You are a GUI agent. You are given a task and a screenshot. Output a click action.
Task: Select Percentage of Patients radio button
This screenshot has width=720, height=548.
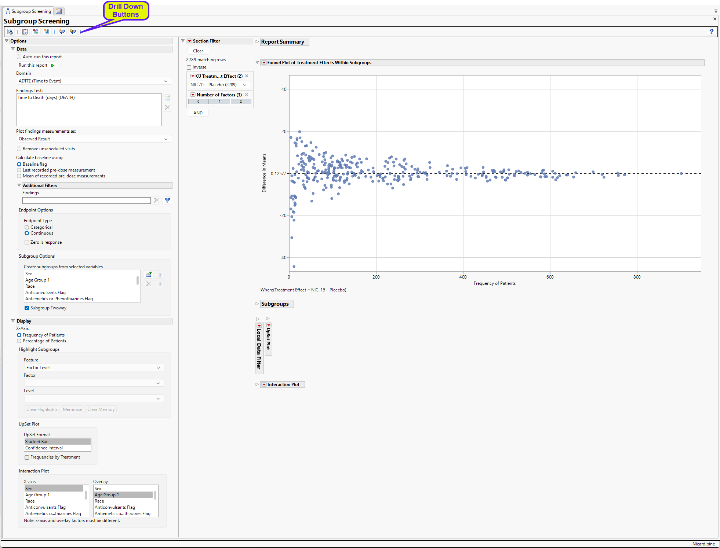(19, 341)
